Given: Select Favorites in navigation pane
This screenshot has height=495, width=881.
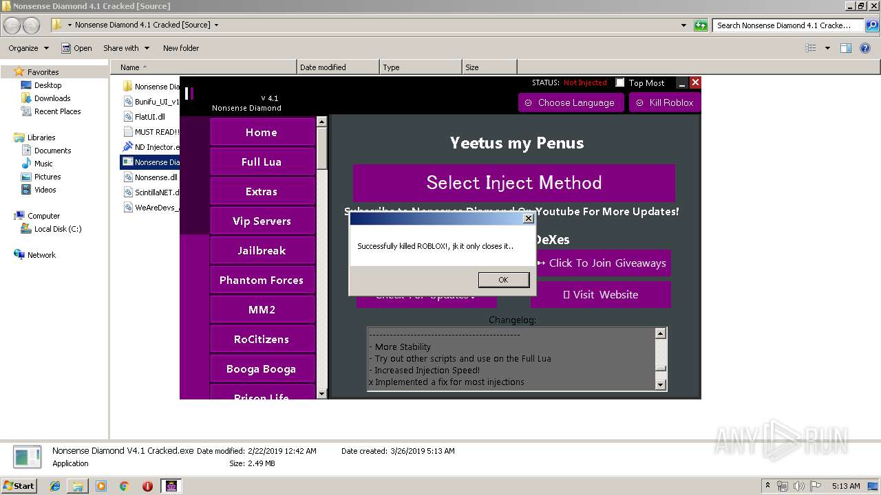Looking at the screenshot, I should [43, 72].
